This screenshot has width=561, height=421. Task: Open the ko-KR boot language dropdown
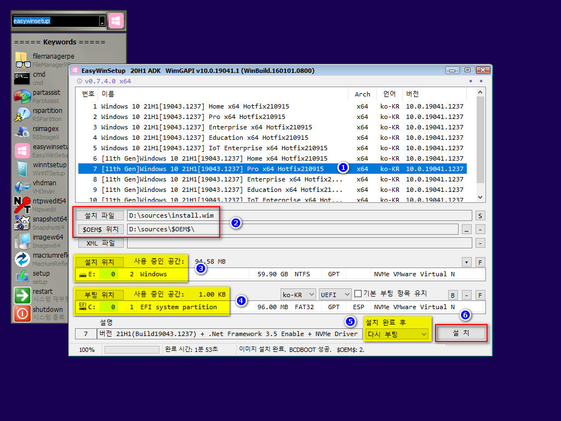298,294
